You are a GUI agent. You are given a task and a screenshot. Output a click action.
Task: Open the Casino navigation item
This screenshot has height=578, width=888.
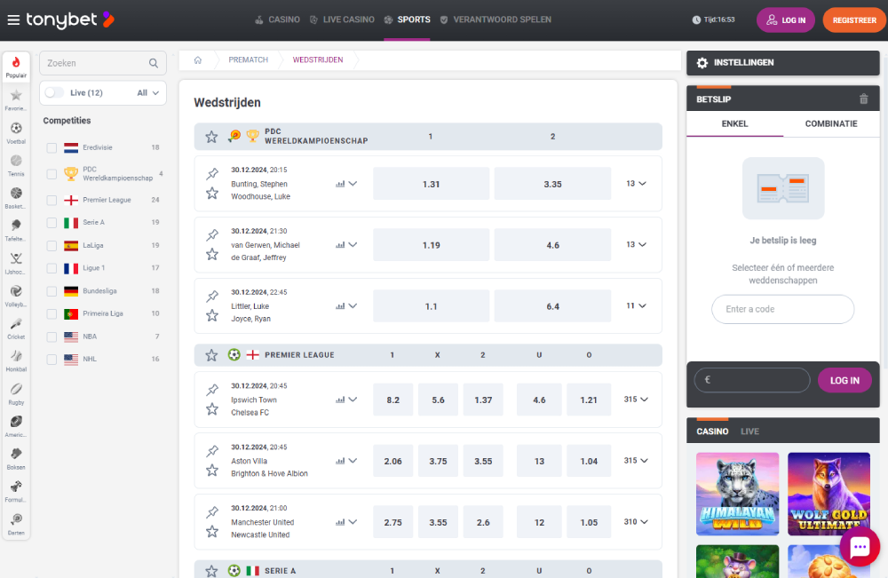[x=277, y=20]
